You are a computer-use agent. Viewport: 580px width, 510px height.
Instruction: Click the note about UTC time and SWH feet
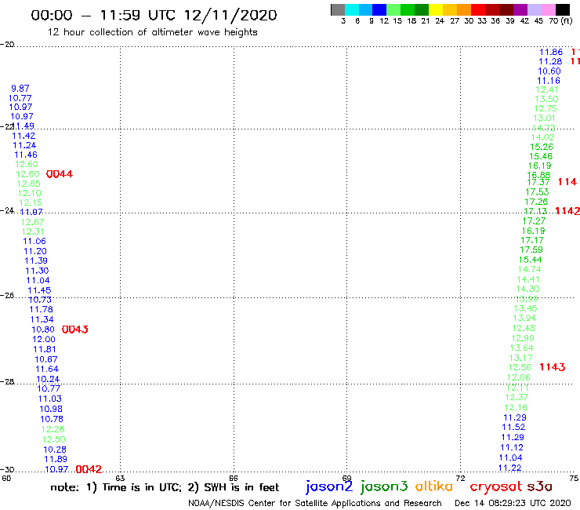(165, 487)
